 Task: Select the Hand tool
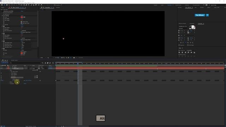pyautogui.click(x=7, y=5)
